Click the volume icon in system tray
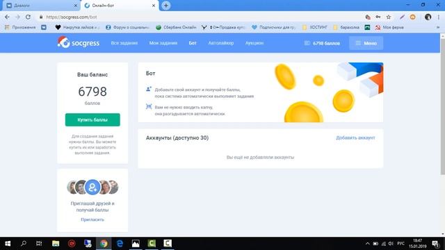 [x=391, y=244]
